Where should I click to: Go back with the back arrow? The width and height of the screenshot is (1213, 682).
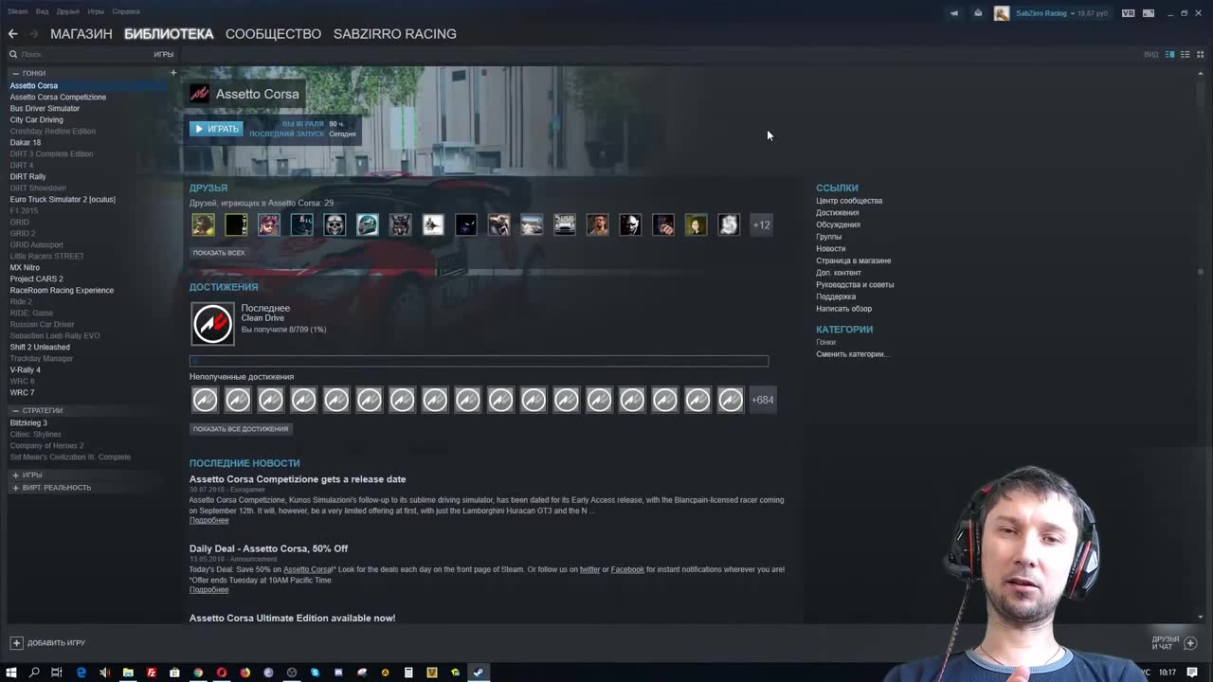pyautogui.click(x=12, y=33)
